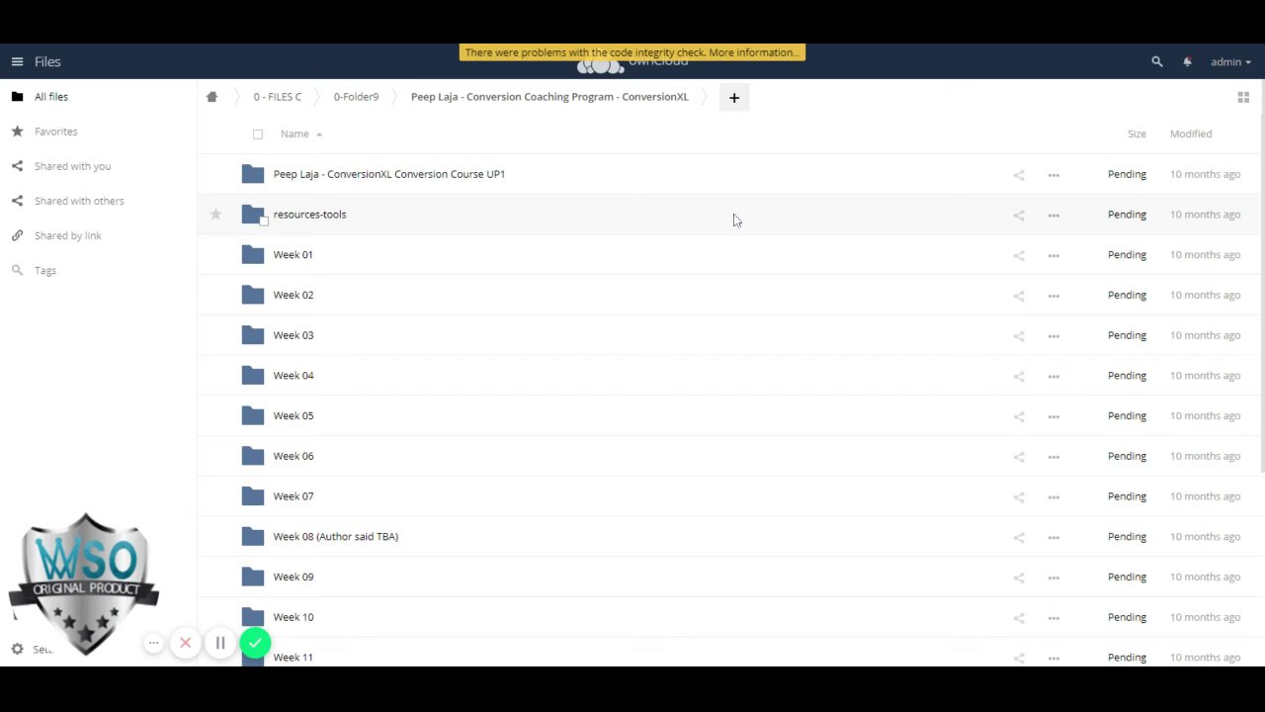Share the Week 07 folder
The image size is (1265, 712).
pos(1019,496)
